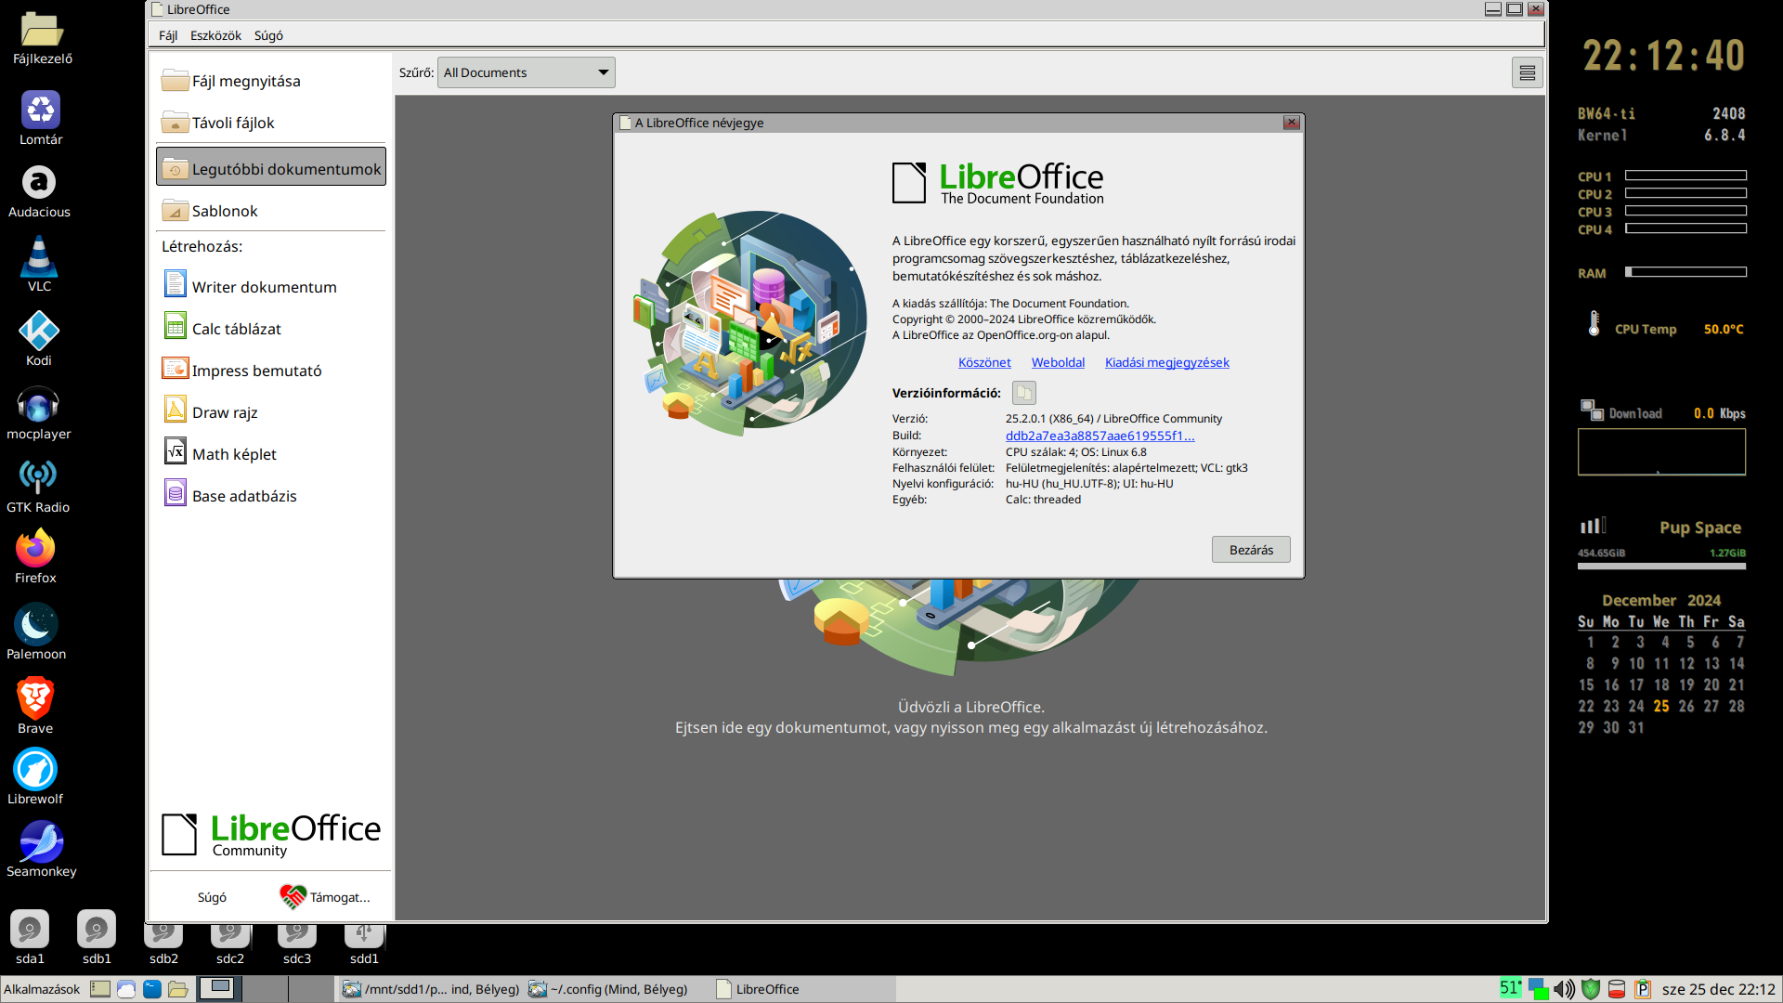Open the Köszönet credits link
The image size is (1783, 1003).
(x=984, y=362)
